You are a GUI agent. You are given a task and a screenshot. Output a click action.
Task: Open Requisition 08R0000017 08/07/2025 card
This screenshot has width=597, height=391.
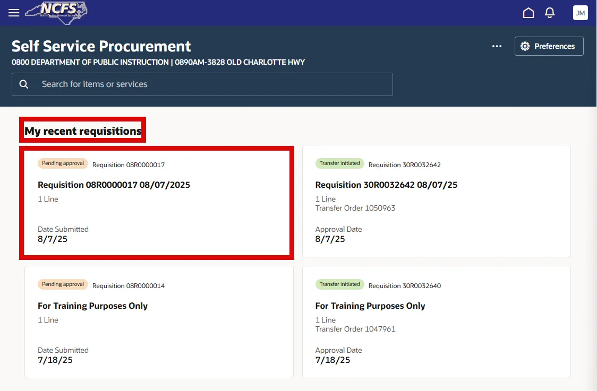pos(114,185)
